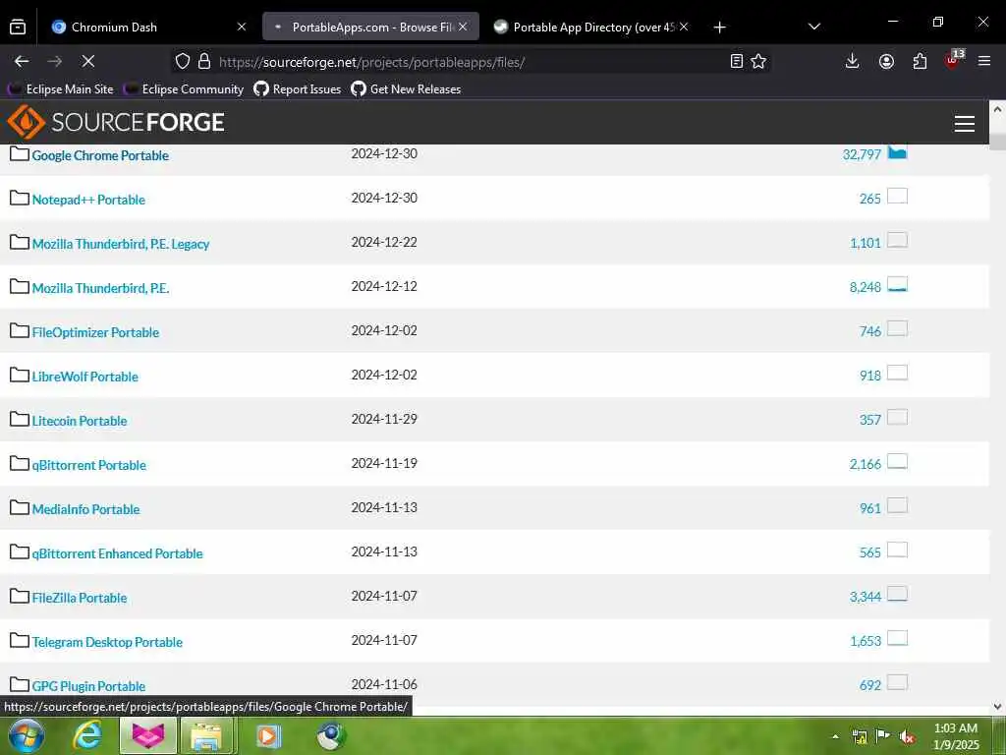Open the Windows Start menu
This screenshot has height=755, width=1006.
tap(27, 735)
